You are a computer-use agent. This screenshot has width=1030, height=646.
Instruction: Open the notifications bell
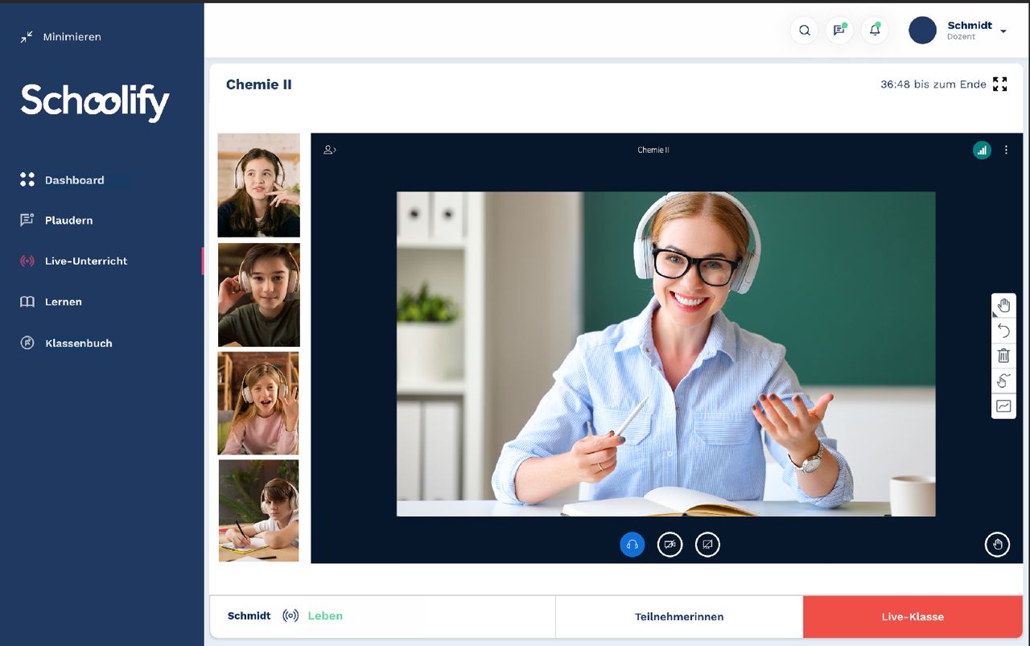tap(875, 31)
